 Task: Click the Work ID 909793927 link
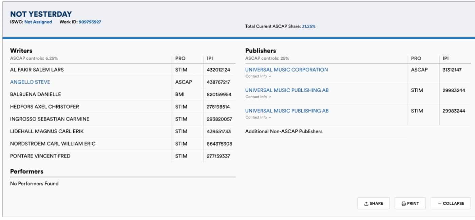90,22
